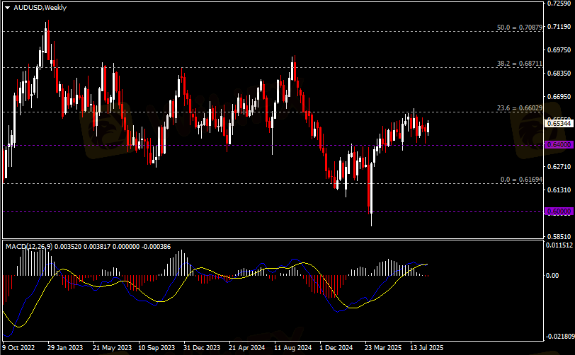Select the 38.2 = 0.68711 Fibonacci label
The image size is (575, 355).
pyautogui.click(x=519, y=64)
